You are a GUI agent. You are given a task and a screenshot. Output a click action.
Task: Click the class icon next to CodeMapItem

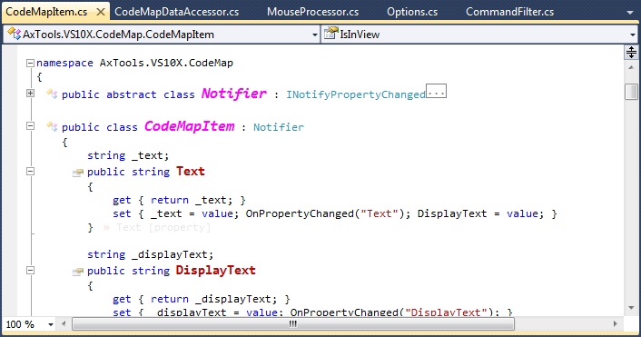(52, 126)
